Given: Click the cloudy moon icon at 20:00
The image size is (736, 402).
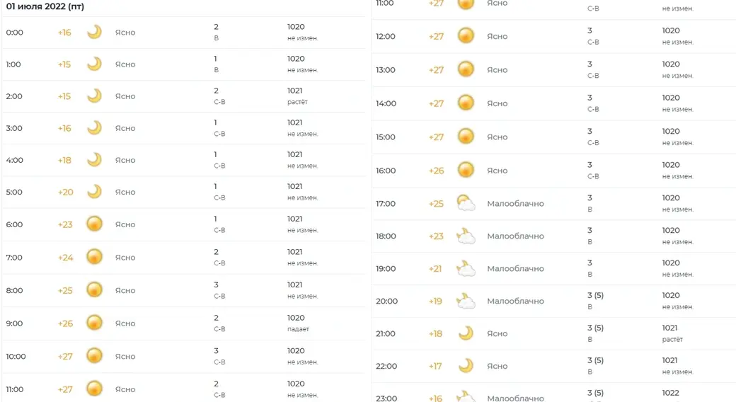Looking at the screenshot, I should click(466, 301).
